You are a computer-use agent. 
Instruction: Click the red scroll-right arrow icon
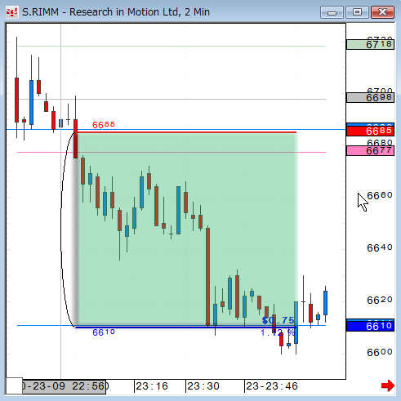[388, 385]
